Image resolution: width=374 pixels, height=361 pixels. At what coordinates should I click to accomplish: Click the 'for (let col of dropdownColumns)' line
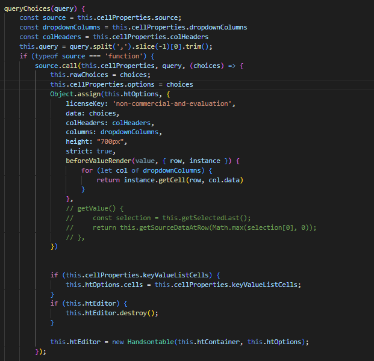click(x=147, y=170)
